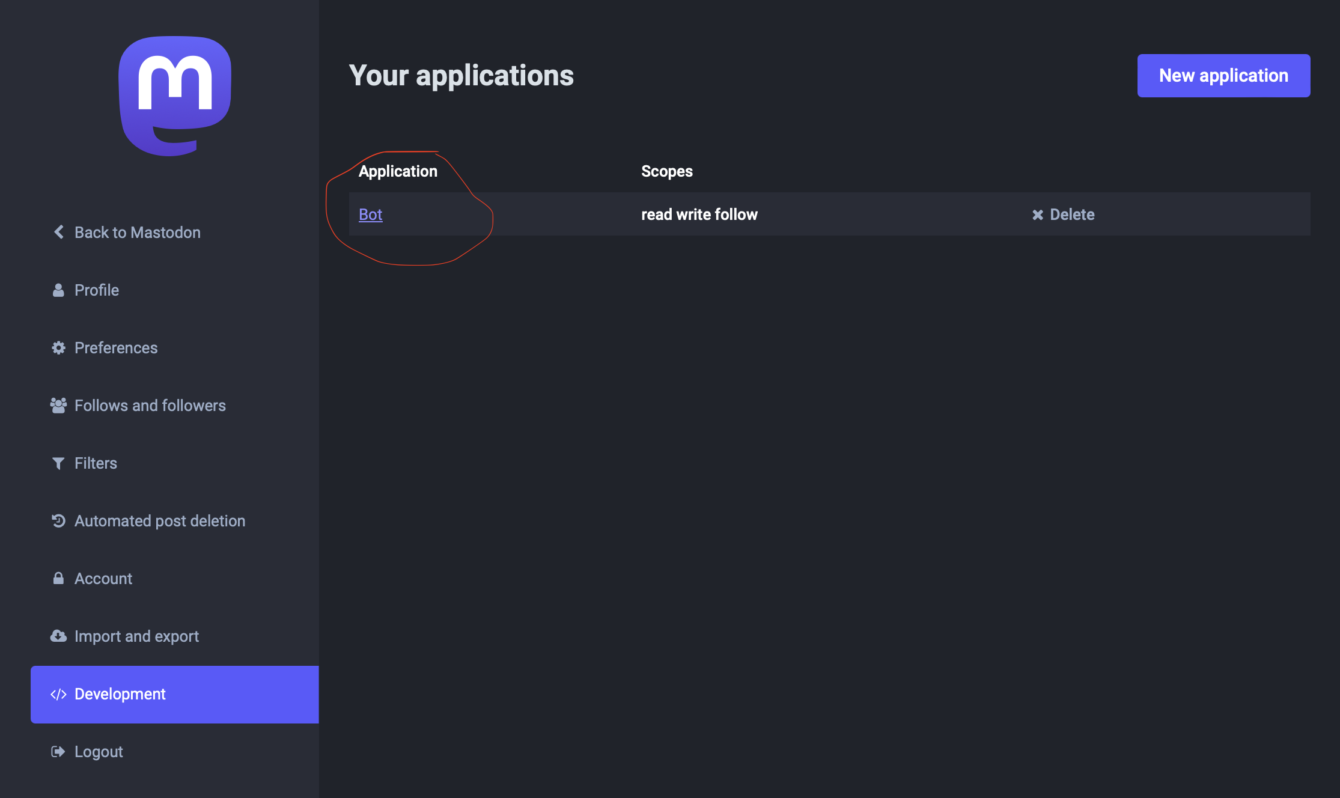This screenshot has height=798, width=1340.
Task: Select Automated post deletion menu entry
Action: tap(159, 521)
